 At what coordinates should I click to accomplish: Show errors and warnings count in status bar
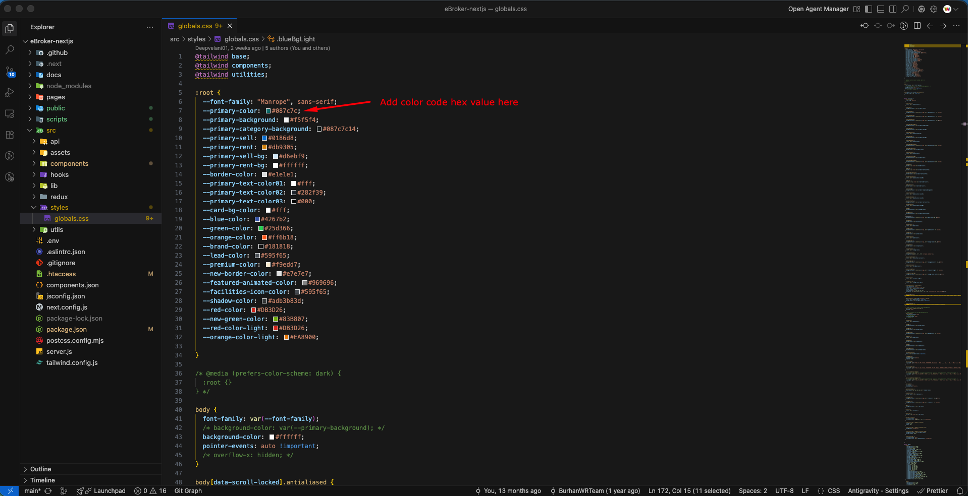[150, 490]
